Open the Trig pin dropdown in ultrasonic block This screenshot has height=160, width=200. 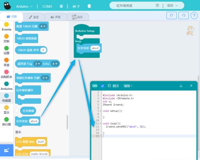[38, 64]
